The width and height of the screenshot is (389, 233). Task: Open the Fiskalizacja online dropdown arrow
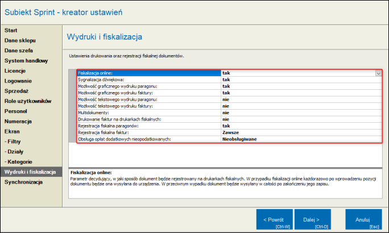378,73
